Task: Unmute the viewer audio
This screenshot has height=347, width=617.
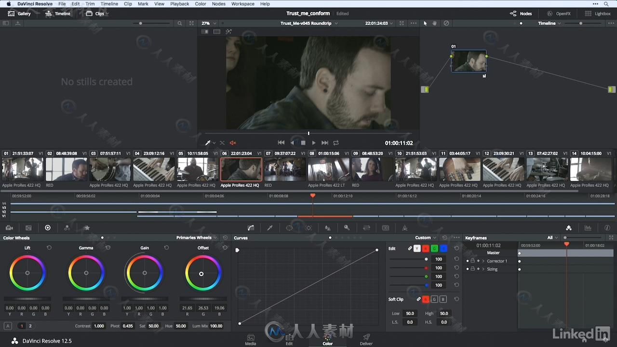Action: click(x=233, y=143)
